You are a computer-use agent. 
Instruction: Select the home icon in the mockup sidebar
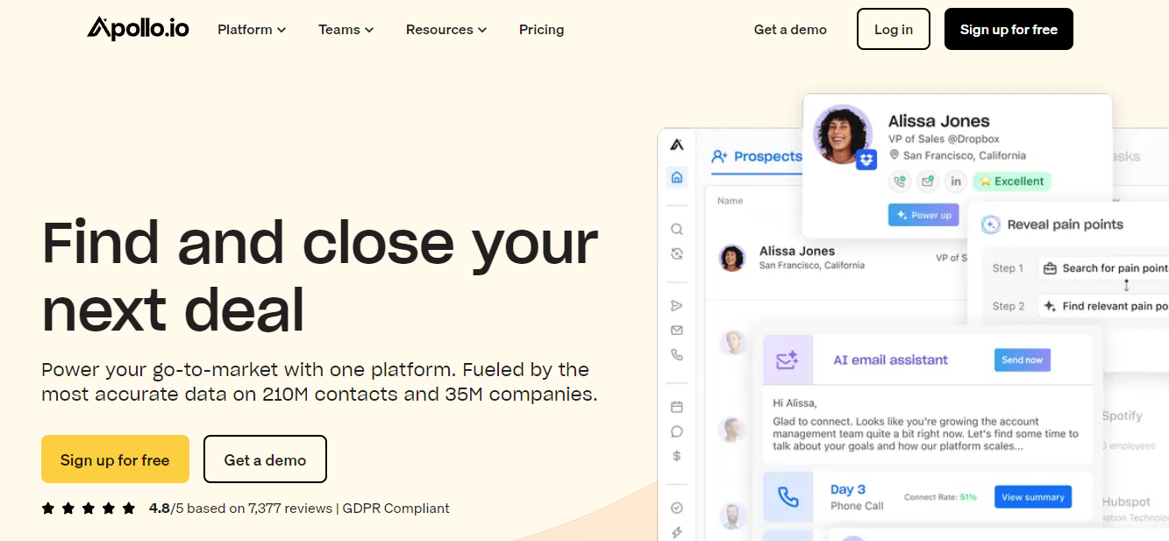(676, 178)
